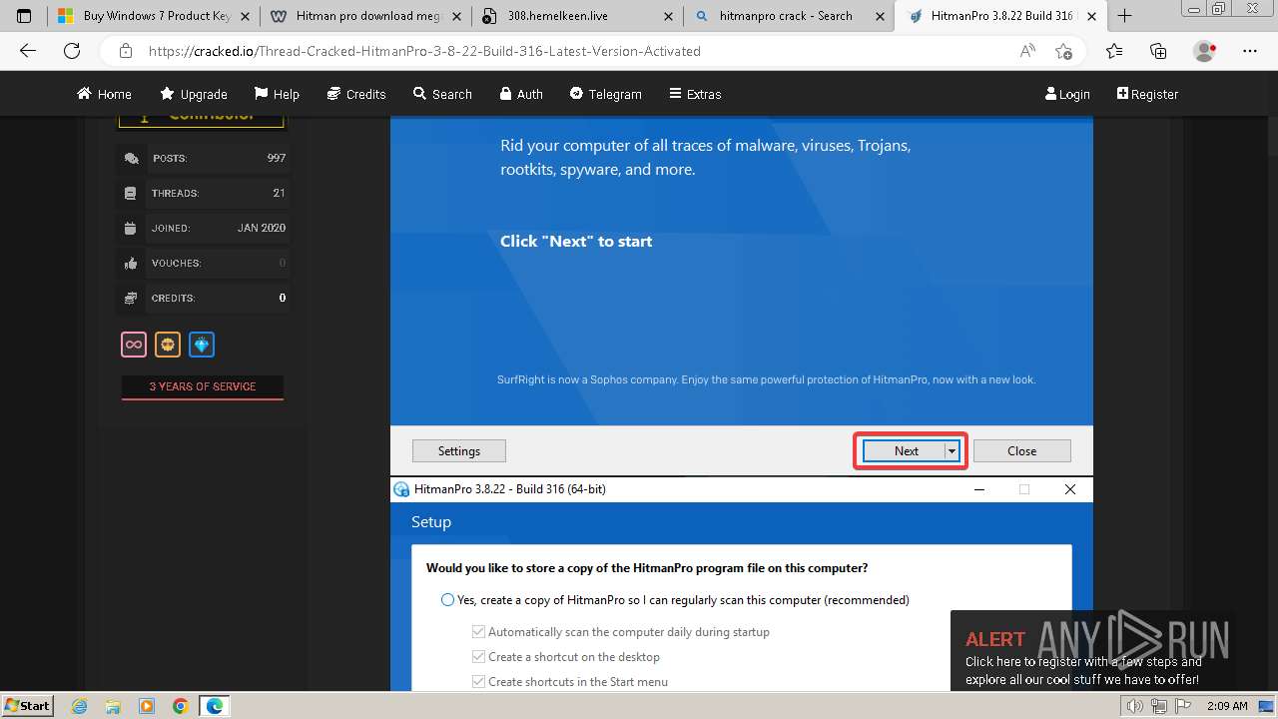
Task: Open the Upgrade menu item
Action: (x=194, y=94)
